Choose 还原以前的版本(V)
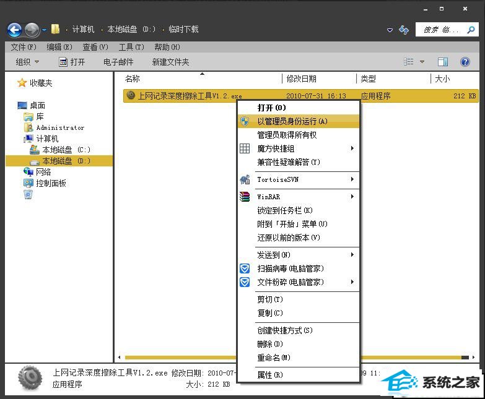 (298, 238)
